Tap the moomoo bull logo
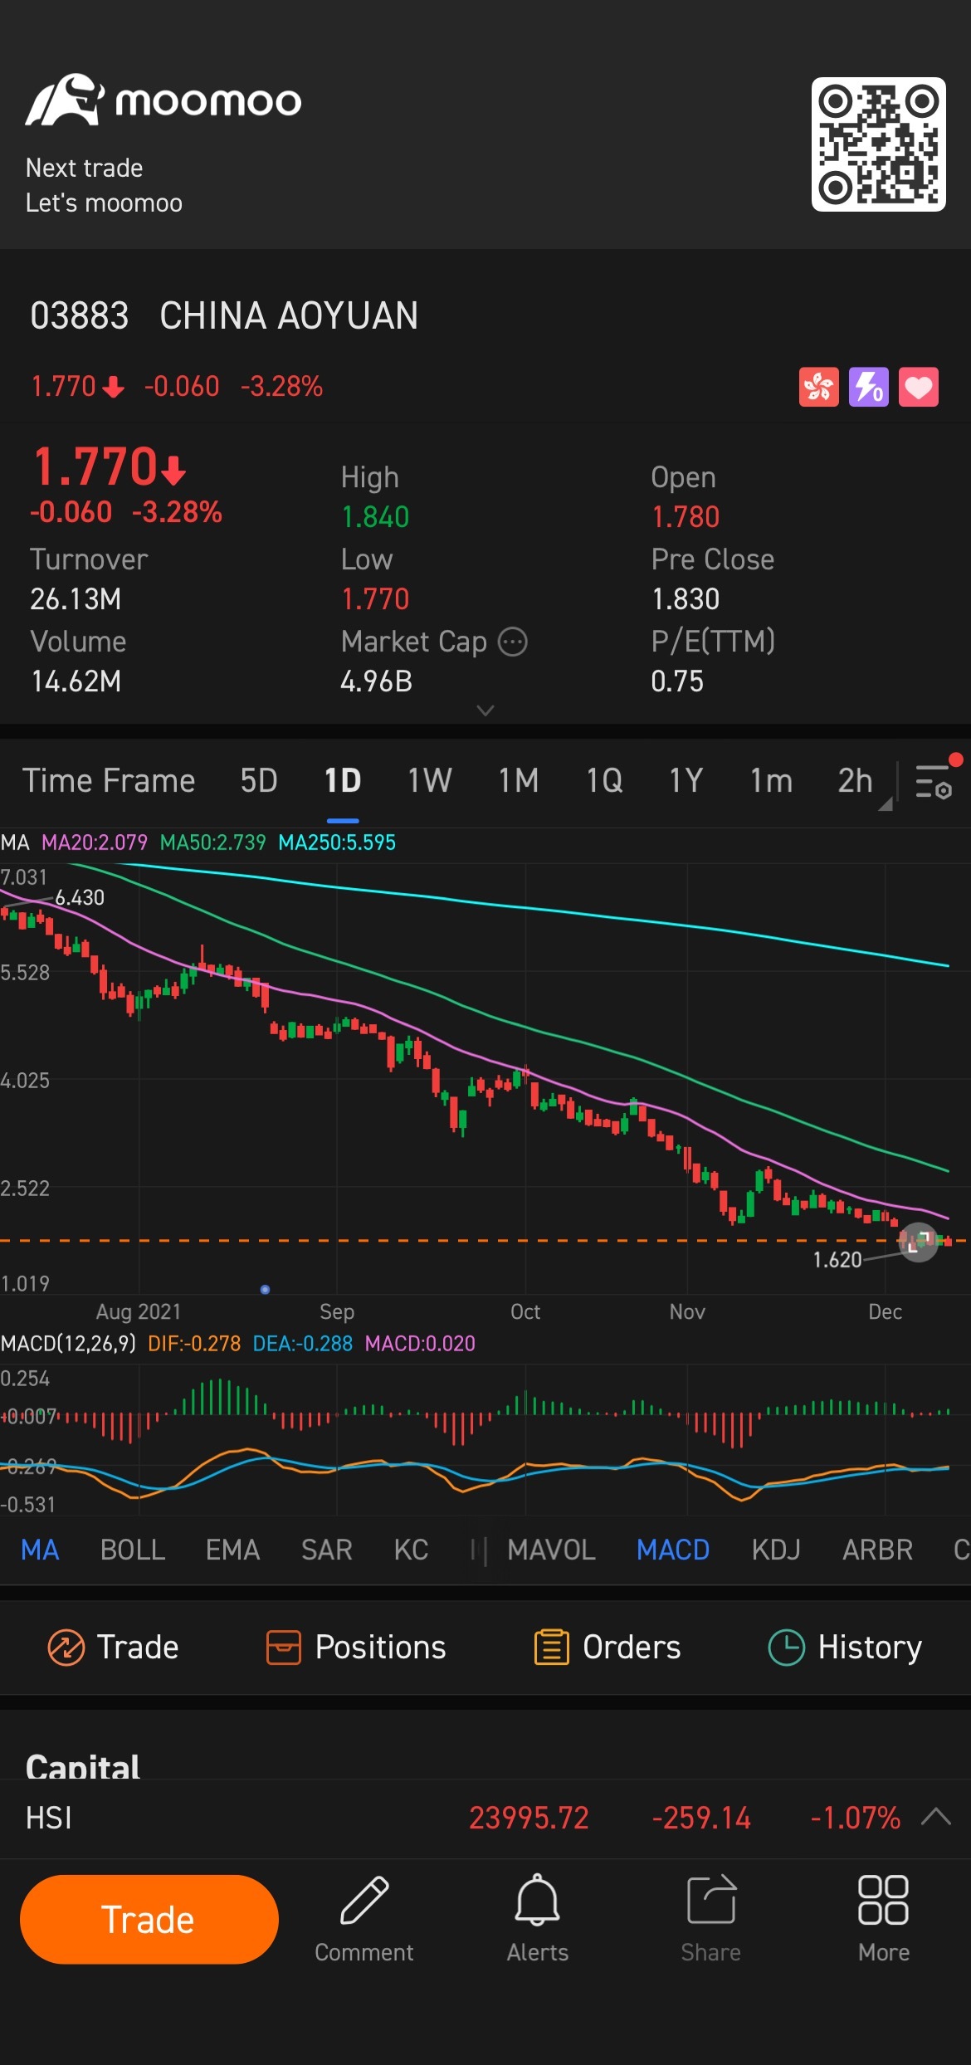Screen dimensions: 971x2065 pyautogui.click(x=65, y=100)
